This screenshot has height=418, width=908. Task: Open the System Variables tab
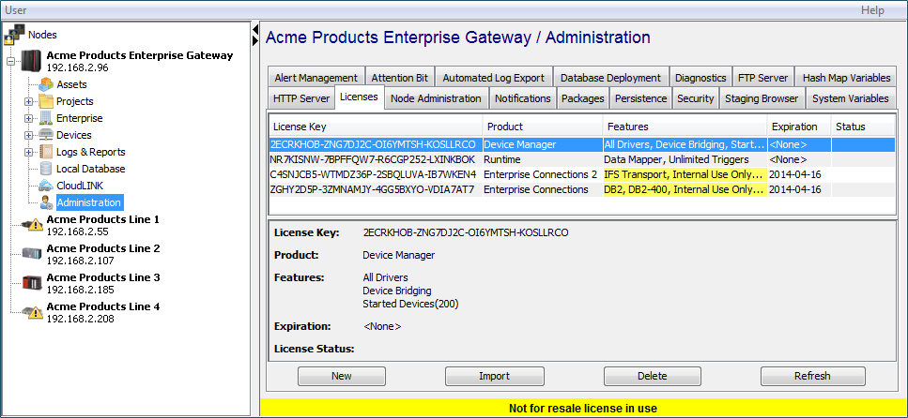[x=851, y=98]
